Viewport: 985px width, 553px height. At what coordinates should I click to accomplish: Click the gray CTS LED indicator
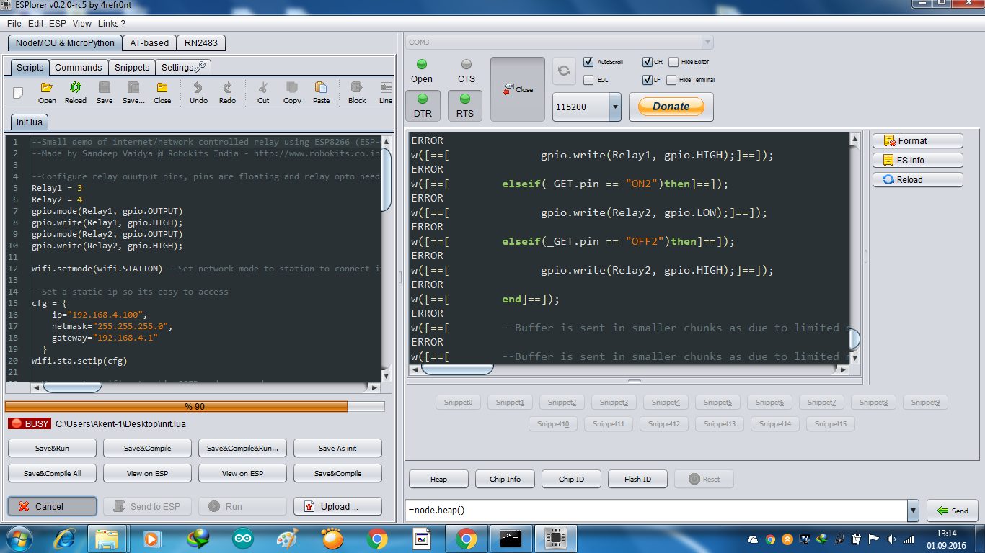point(467,64)
